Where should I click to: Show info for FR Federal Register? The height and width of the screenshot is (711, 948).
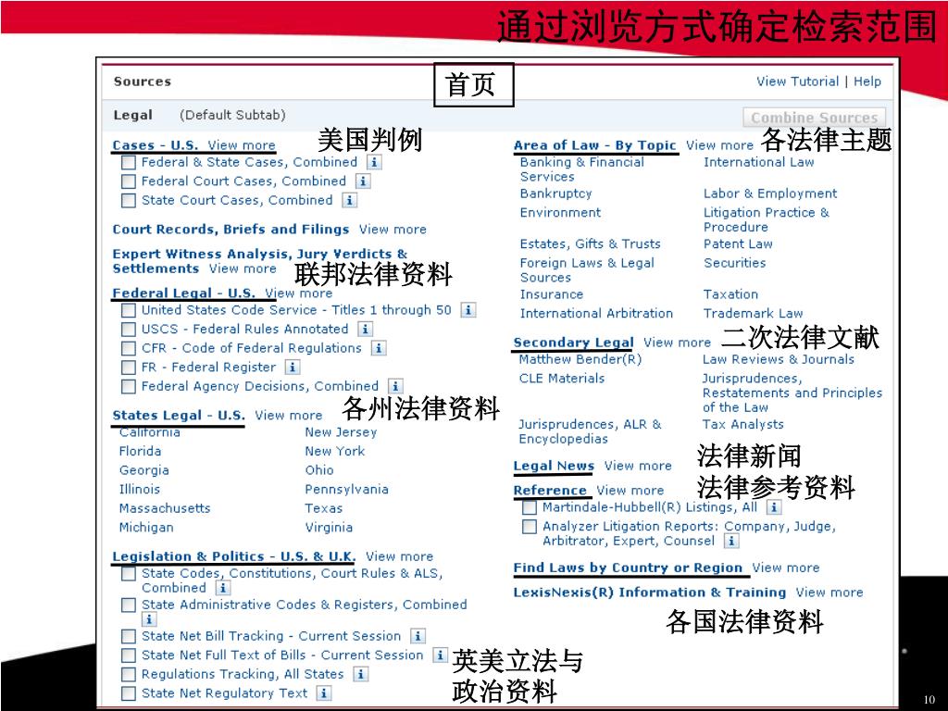[x=292, y=367]
